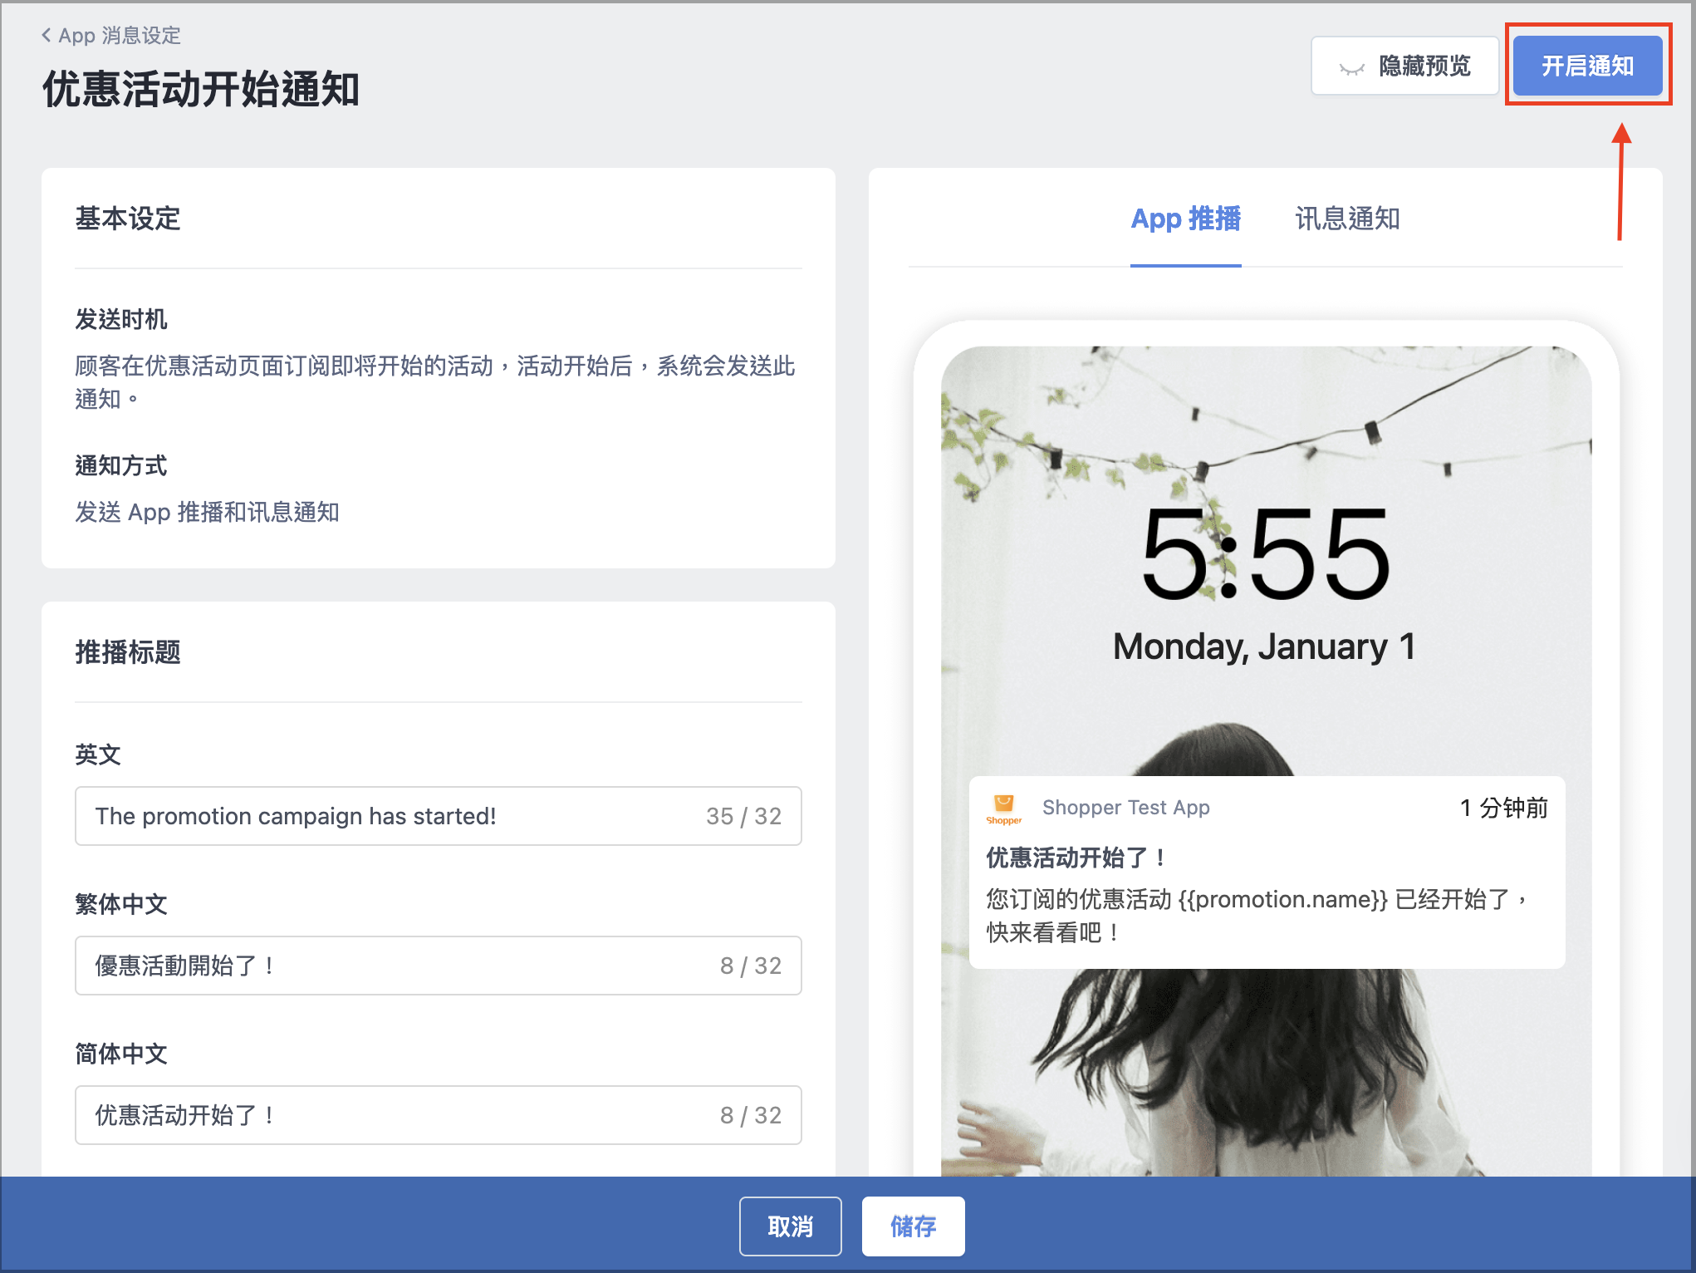Screen dimensions: 1696x1273
Task: Click the page title 优惠活动开始通知
Action: tap(201, 89)
